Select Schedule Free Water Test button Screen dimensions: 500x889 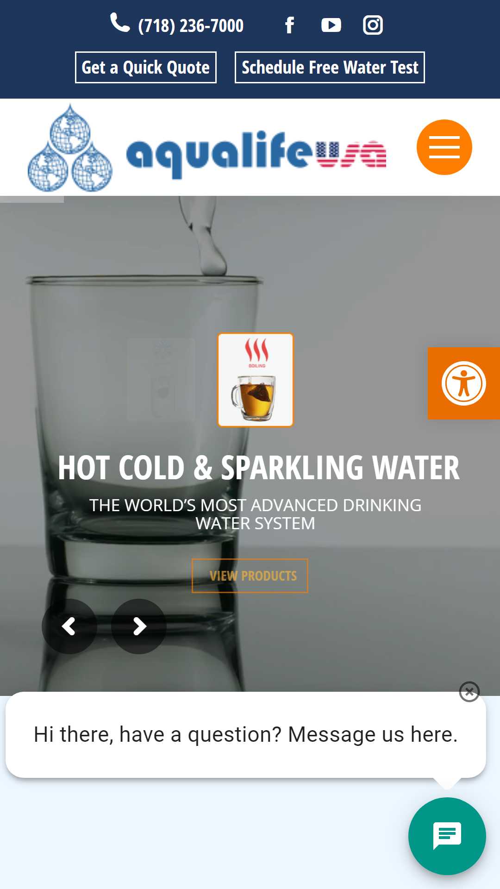pyautogui.click(x=330, y=68)
